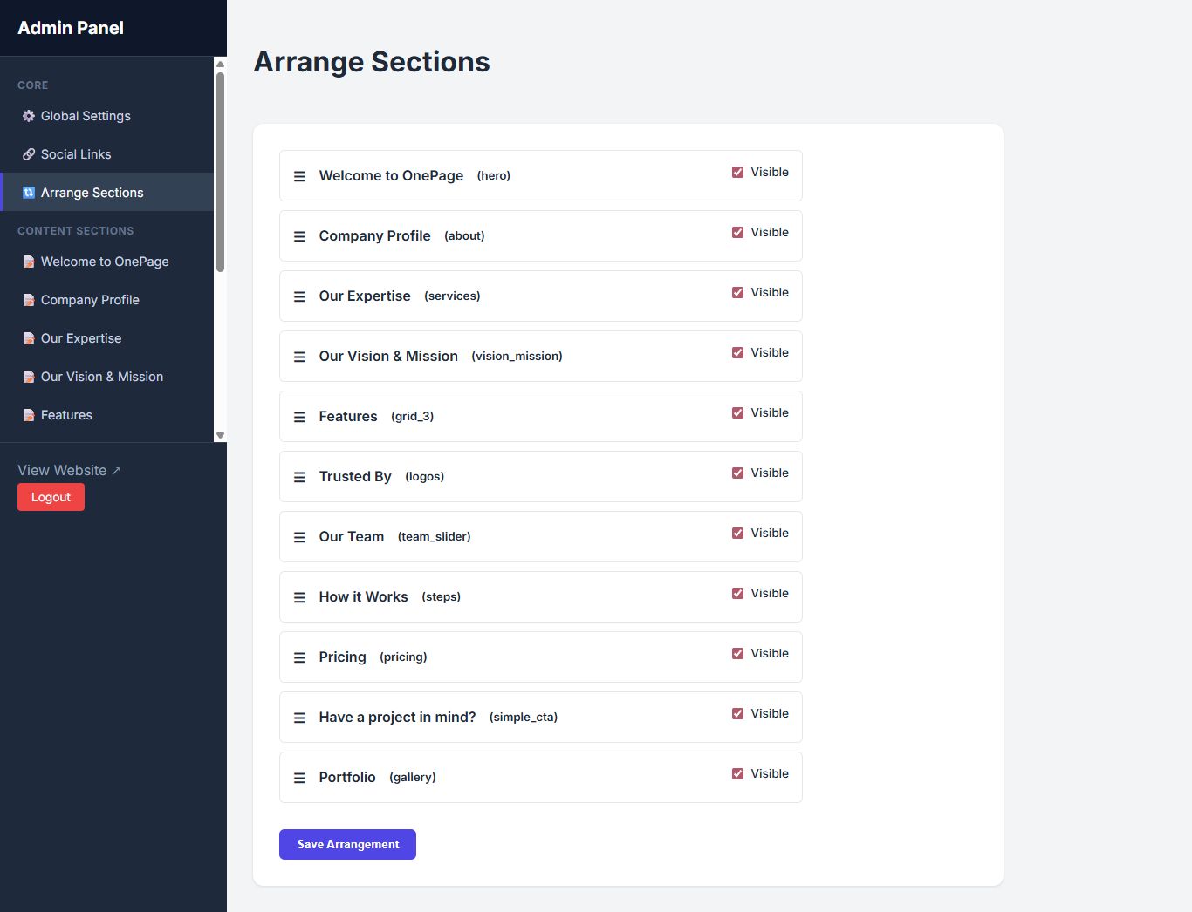Open Our Expertise content section in sidebar
Screen dimensions: 1192x912
(x=81, y=338)
